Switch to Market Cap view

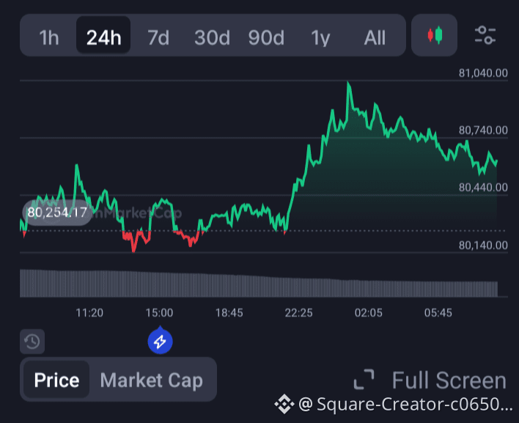coord(151,380)
